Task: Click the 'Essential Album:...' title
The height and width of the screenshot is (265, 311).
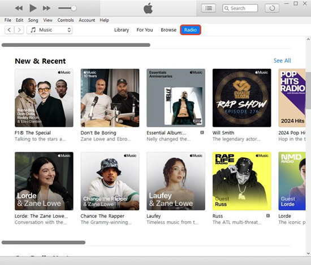Action: pyautogui.click(x=166, y=132)
